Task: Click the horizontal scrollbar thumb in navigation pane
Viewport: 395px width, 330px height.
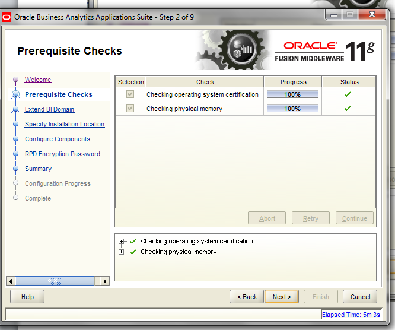Action: point(55,281)
